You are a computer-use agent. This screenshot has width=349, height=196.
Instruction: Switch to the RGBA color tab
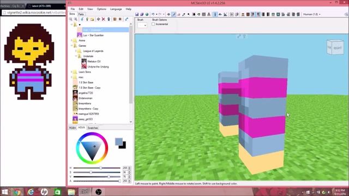point(73,128)
